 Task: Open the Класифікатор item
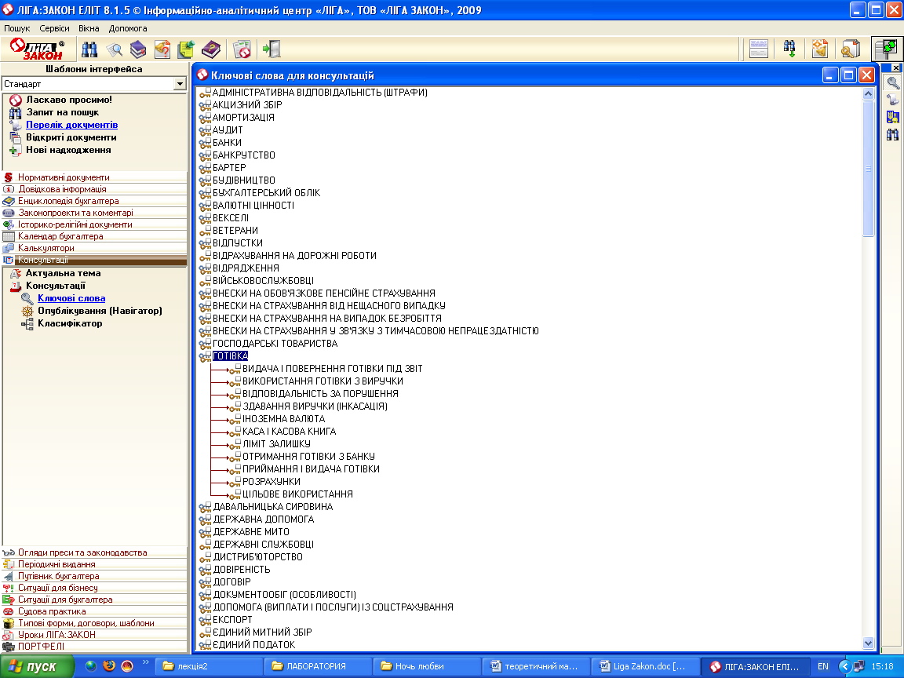[70, 323]
